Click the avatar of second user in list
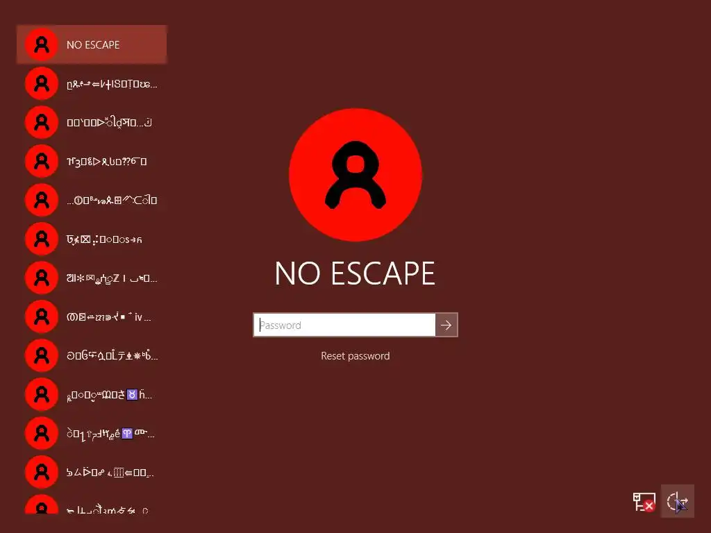 point(41,83)
